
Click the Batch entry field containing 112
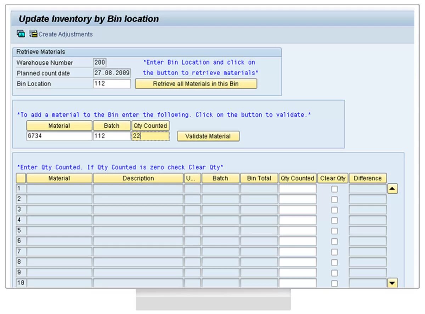[112, 136]
